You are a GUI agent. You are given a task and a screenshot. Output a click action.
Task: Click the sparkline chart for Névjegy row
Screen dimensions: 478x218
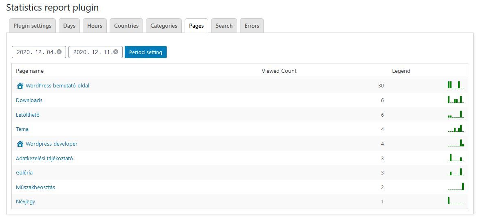coord(456,201)
